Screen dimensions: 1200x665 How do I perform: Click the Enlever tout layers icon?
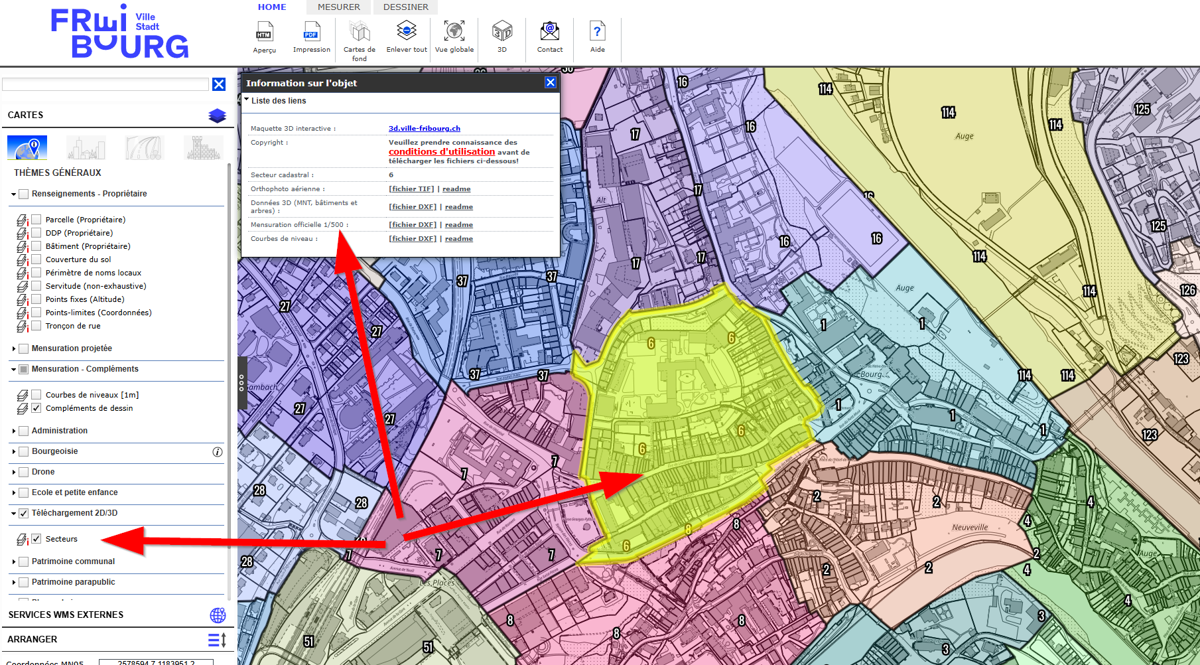[407, 31]
